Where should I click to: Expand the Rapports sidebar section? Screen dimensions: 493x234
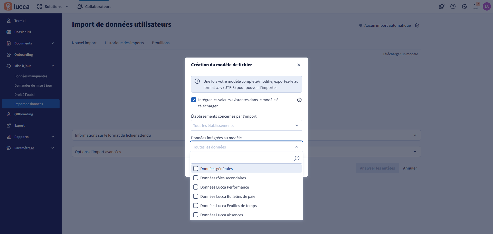[x=53, y=137]
